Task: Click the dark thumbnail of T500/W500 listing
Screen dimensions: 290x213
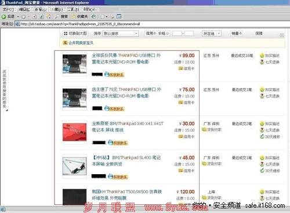Action: 74,197
